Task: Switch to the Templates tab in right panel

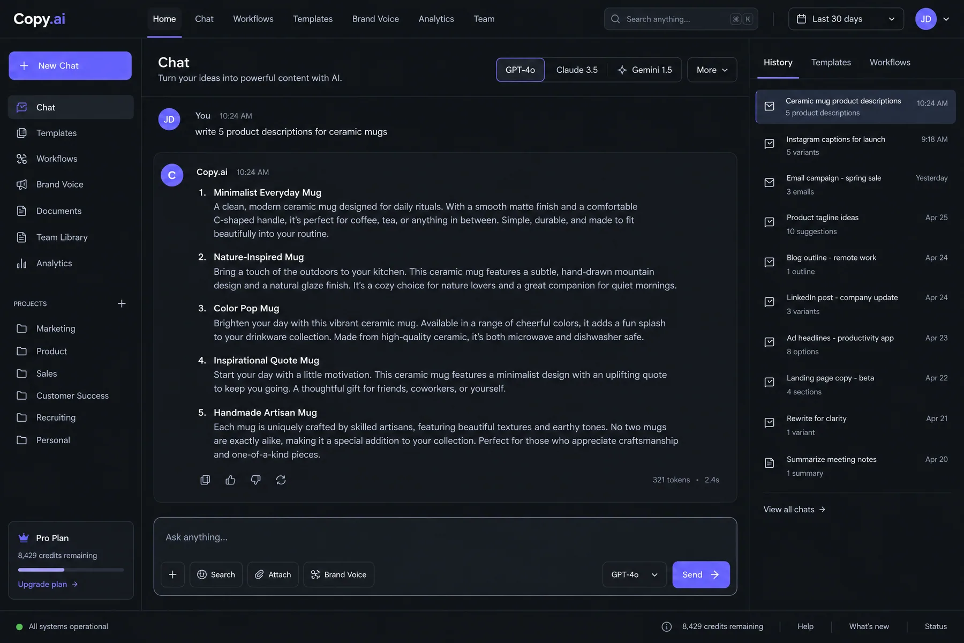Action: tap(831, 62)
